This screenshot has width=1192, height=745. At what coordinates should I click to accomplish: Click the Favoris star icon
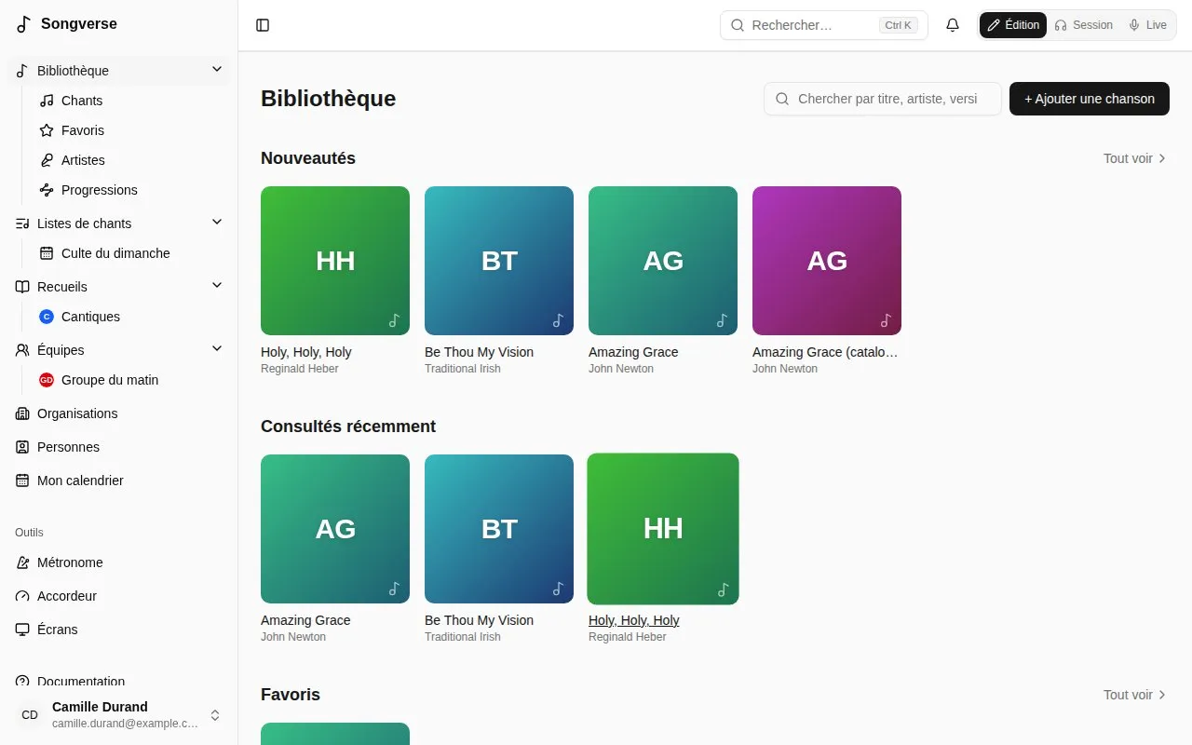pos(47,130)
